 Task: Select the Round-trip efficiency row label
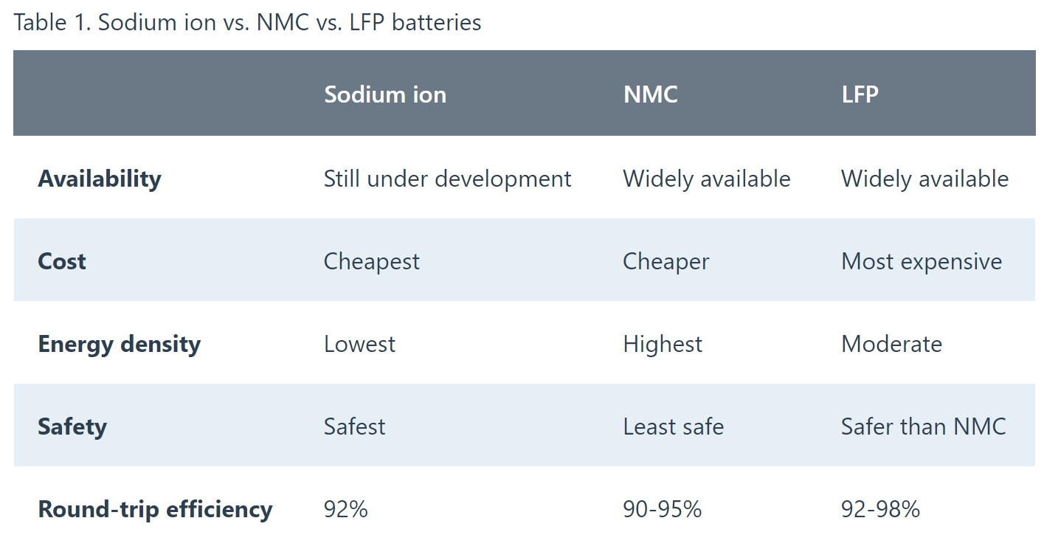click(155, 509)
